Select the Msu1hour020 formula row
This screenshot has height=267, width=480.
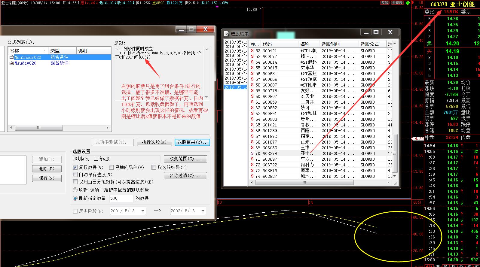point(60,57)
